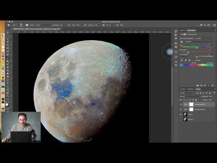Switch to the Layers tab
This screenshot has height=163, width=217.
click(198, 89)
